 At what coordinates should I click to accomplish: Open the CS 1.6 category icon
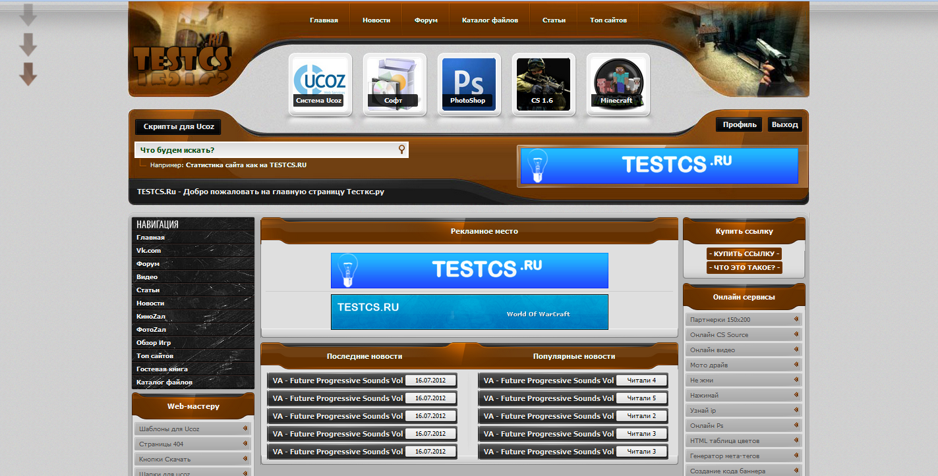(543, 84)
